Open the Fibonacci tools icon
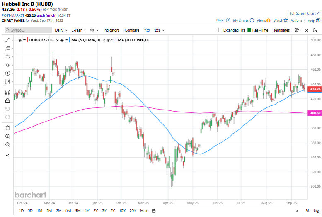 tap(7, 48)
